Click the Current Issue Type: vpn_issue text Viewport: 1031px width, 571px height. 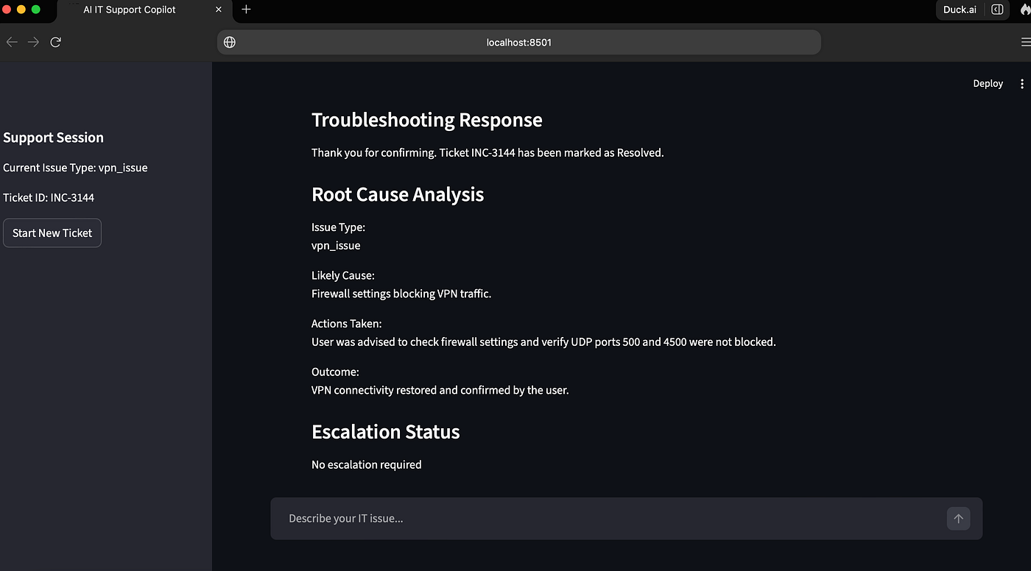tap(75, 168)
